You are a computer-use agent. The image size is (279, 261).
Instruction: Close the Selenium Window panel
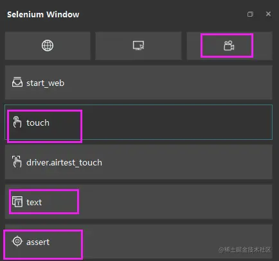pos(268,14)
